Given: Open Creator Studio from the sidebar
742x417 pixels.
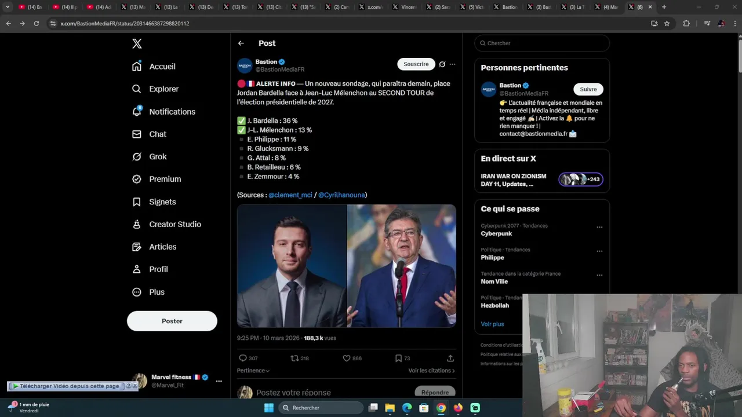Looking at the screenshot, I should tap(166, 224).
